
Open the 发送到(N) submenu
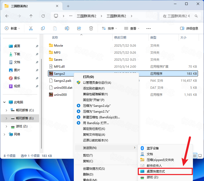pyautogui.click(x=106, y=148)
